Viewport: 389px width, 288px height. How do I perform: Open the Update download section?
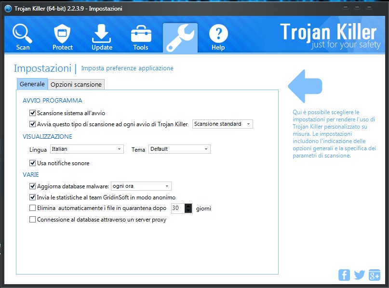click(102, 38)
